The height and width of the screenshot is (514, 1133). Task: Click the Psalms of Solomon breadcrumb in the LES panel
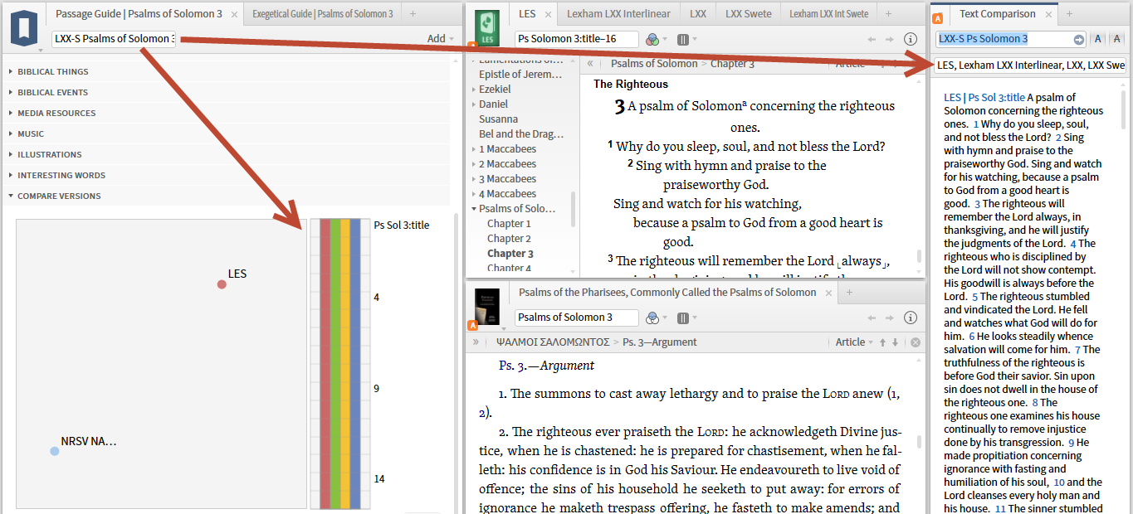654,64
